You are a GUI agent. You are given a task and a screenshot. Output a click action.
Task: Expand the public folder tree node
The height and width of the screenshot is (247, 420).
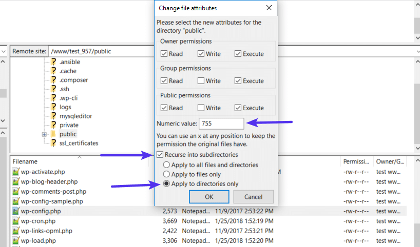pyautogui.click(x=45, y=134)
